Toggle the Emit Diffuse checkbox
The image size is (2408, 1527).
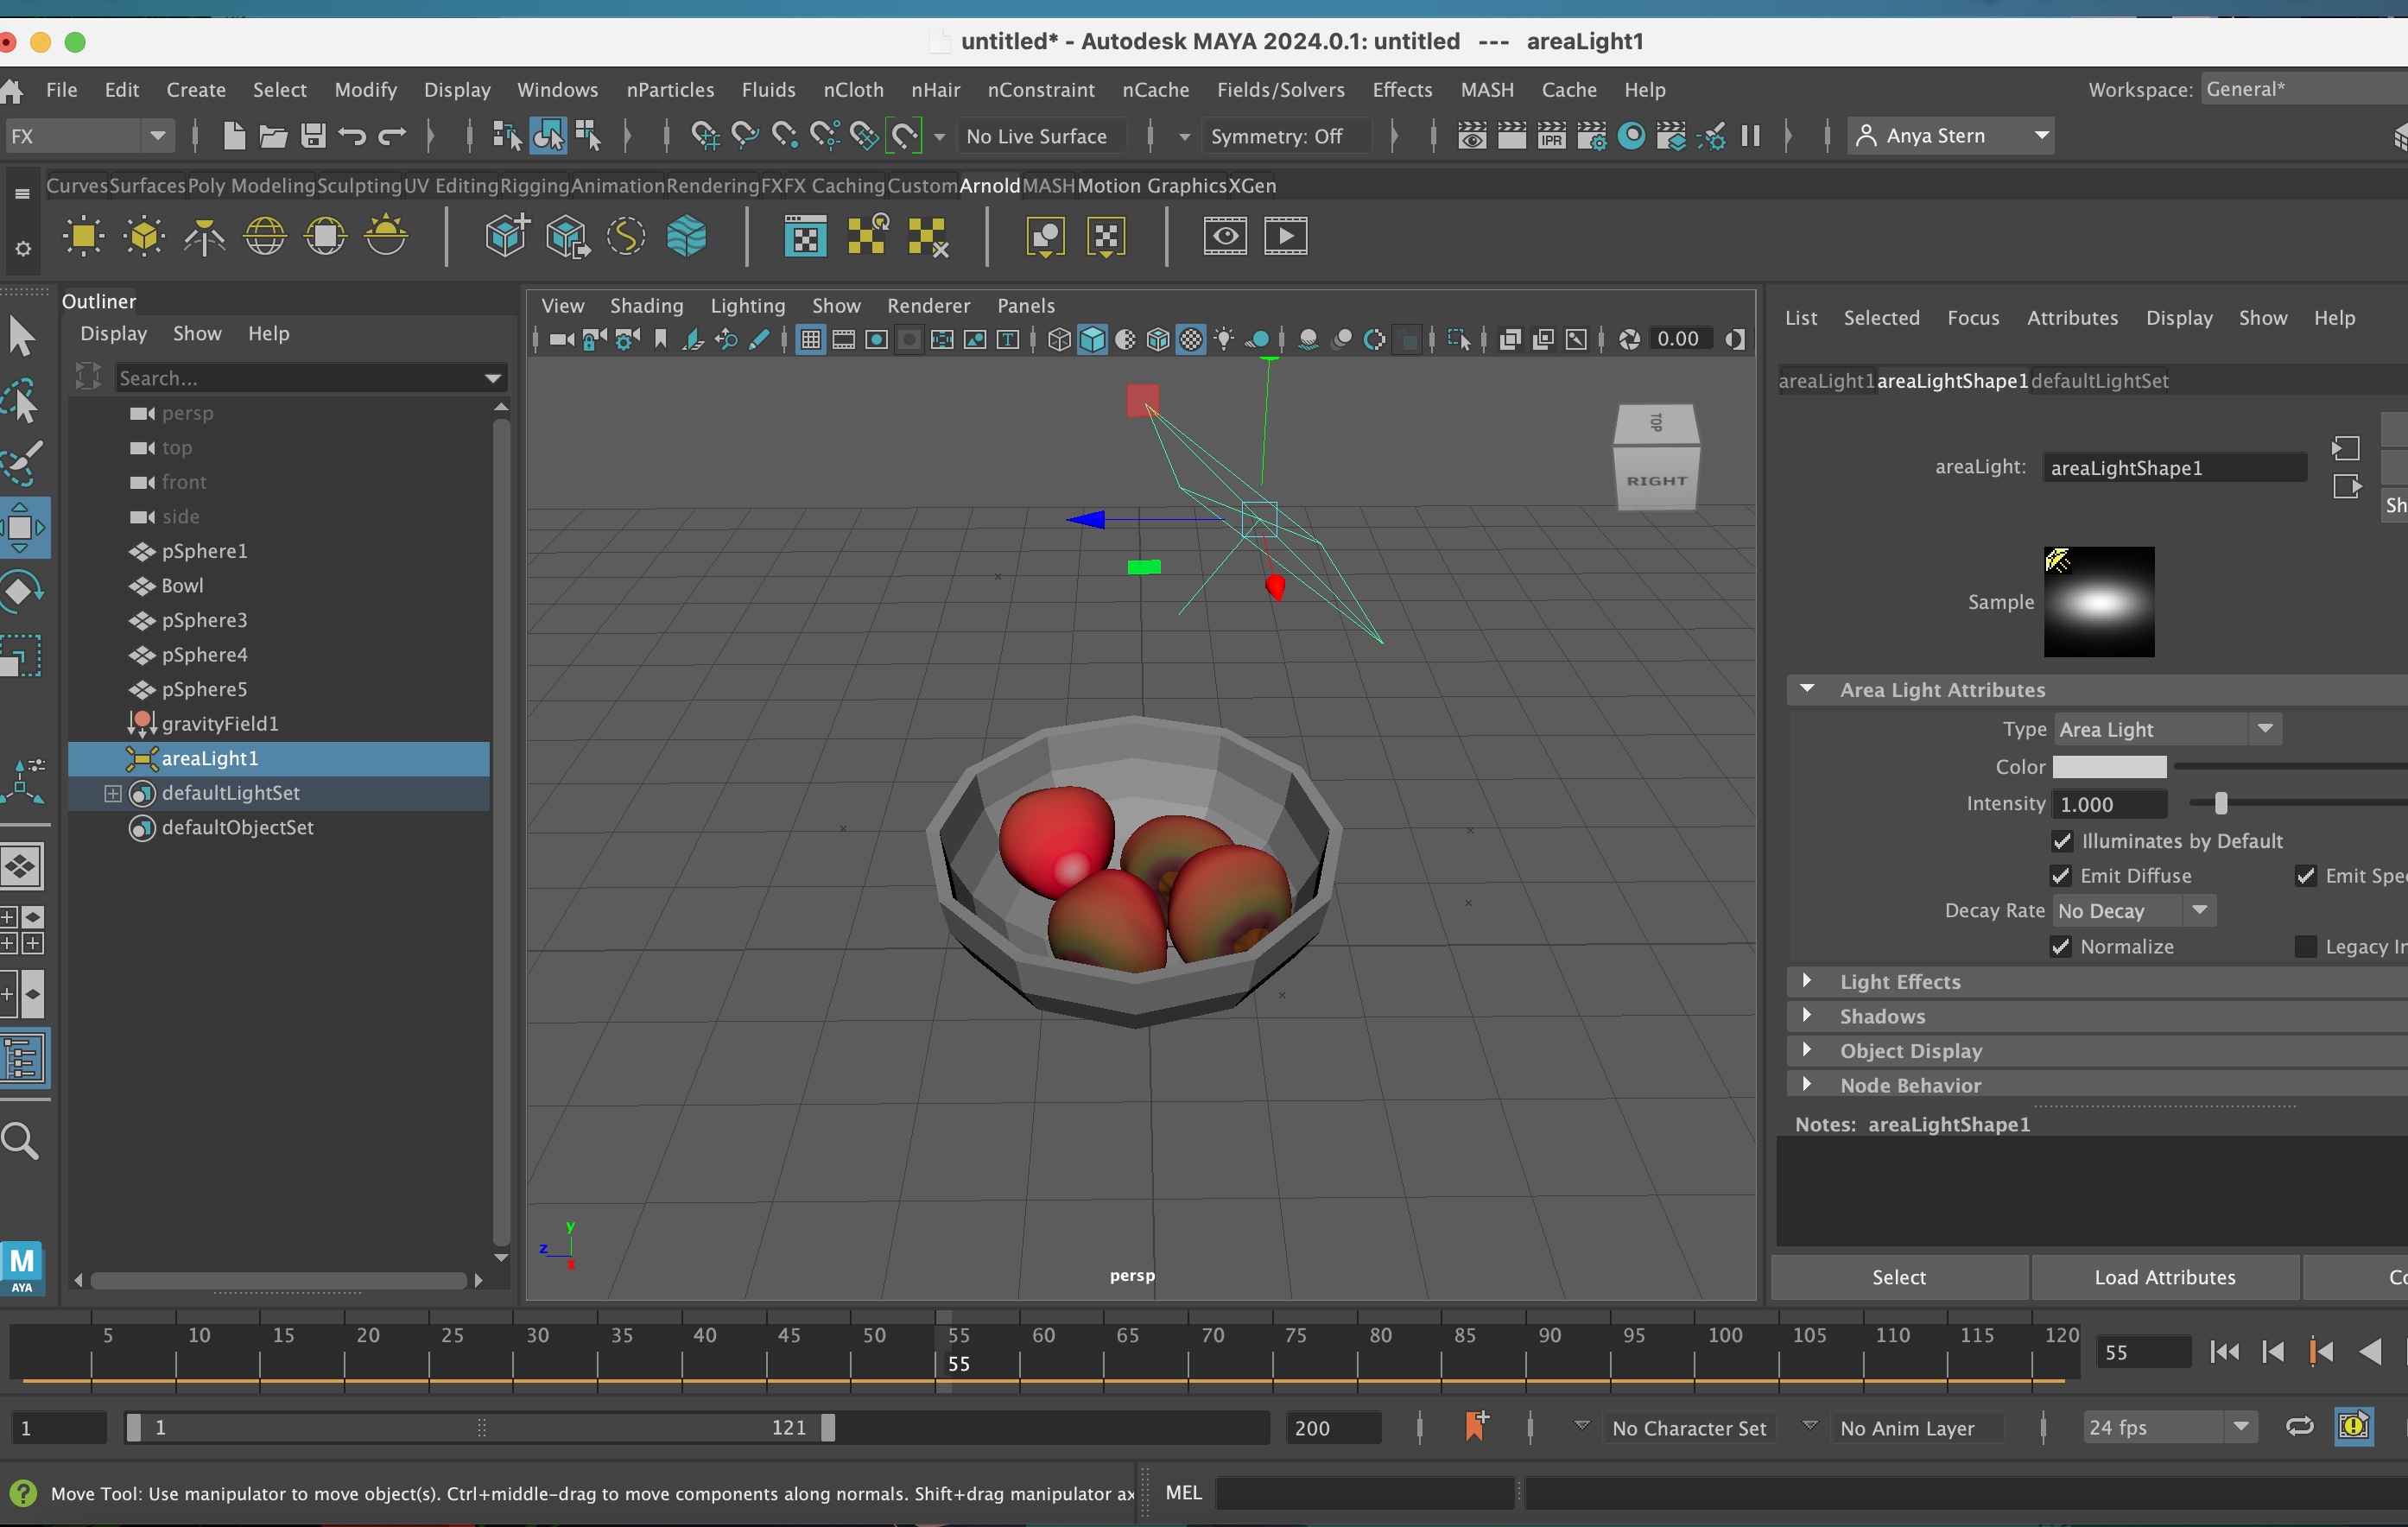pyautogui.click(x=2061, y=876)
